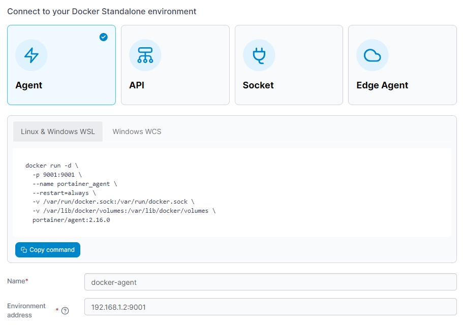Click the Socket plug icon
This screenshot has width=463, height=327.
259,55
